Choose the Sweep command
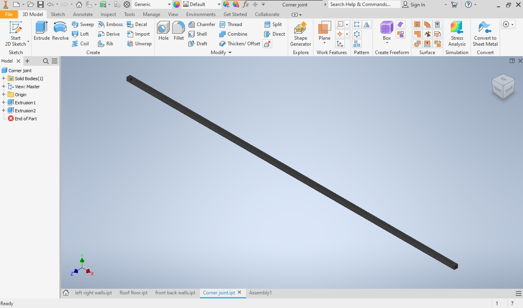The height and width of the screenshot is (308, 523). pos(83,24)
